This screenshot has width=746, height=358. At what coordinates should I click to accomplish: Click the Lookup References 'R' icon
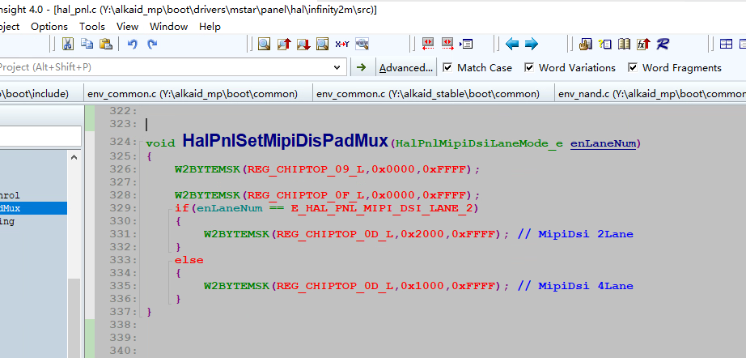pyautogui.click(x=663, y=44)
